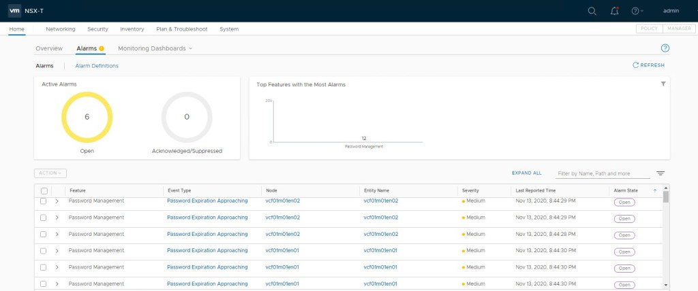Open the notifications bell icon

(x=615, y=11)
